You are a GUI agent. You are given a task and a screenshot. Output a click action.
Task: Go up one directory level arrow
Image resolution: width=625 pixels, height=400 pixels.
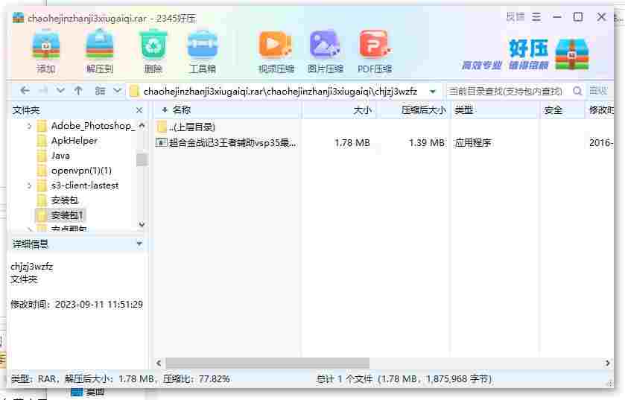78,91
